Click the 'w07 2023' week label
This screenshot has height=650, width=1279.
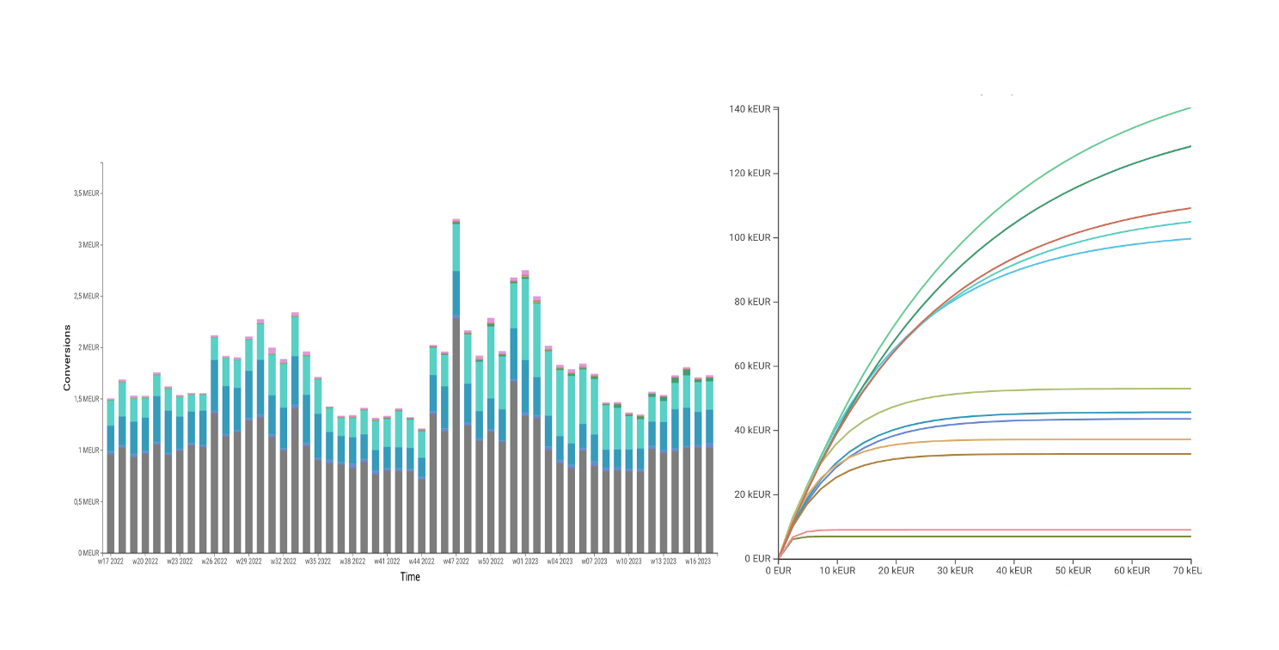(594, 561)
